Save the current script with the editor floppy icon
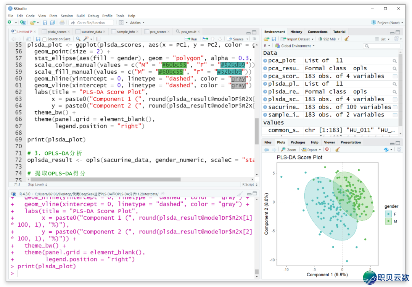Image resolution: width=412 pixels, height=287 pixels. (x=38, y=39)
